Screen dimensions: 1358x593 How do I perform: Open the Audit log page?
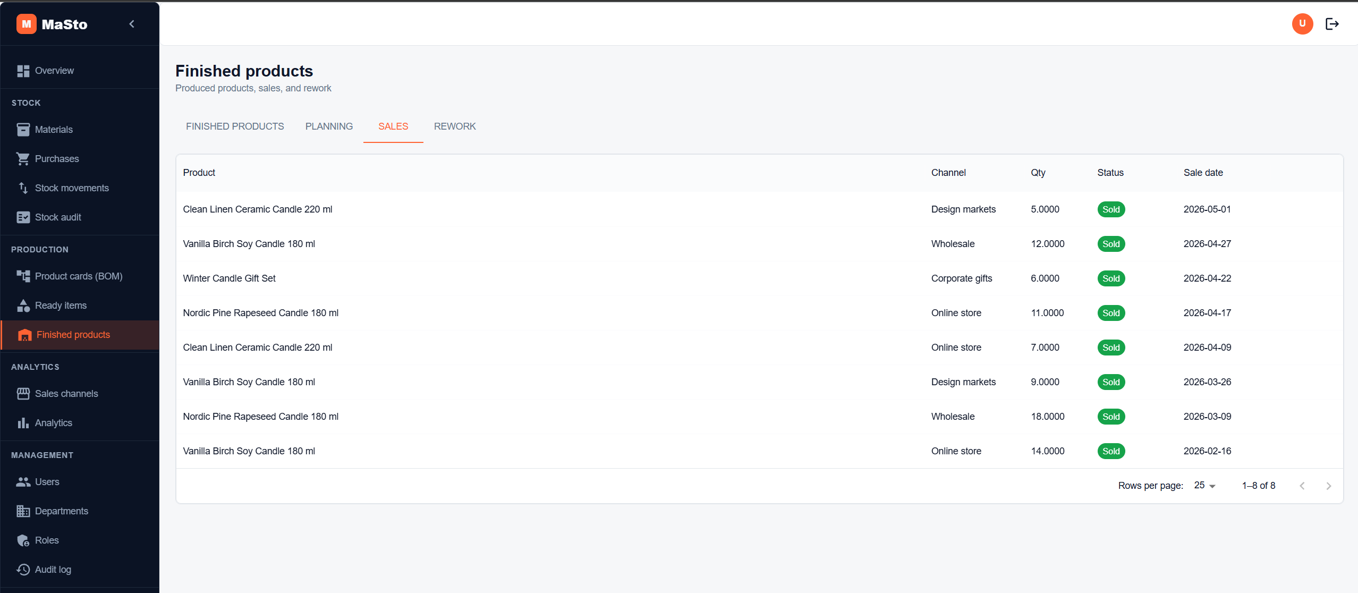80,570
